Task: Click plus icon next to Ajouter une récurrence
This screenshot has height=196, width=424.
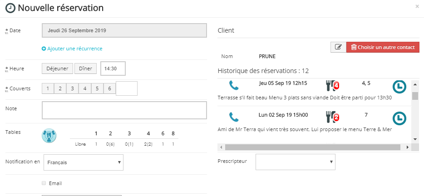Action: 44,49
